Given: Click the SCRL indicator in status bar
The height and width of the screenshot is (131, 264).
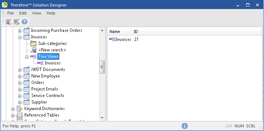Looking at the screenshot, I should [251, 126].
